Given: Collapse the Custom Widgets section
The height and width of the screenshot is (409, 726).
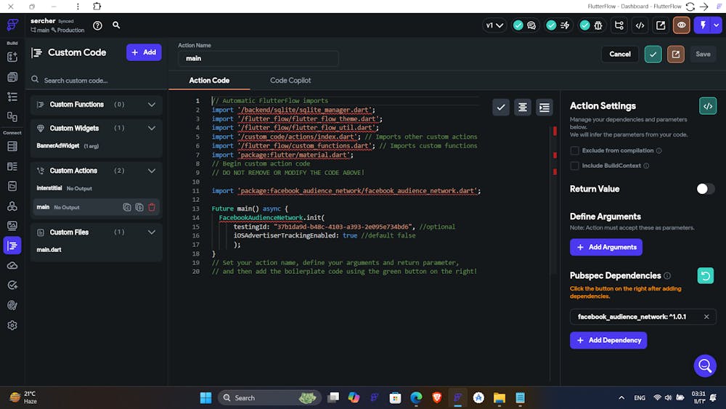Looking at the screenshot, I should point(152,129).
